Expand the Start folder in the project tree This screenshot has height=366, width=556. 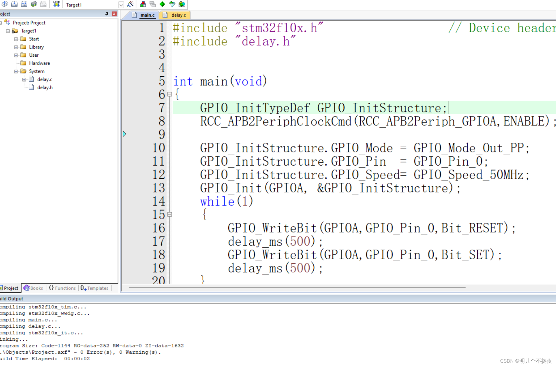pos(16,39)
